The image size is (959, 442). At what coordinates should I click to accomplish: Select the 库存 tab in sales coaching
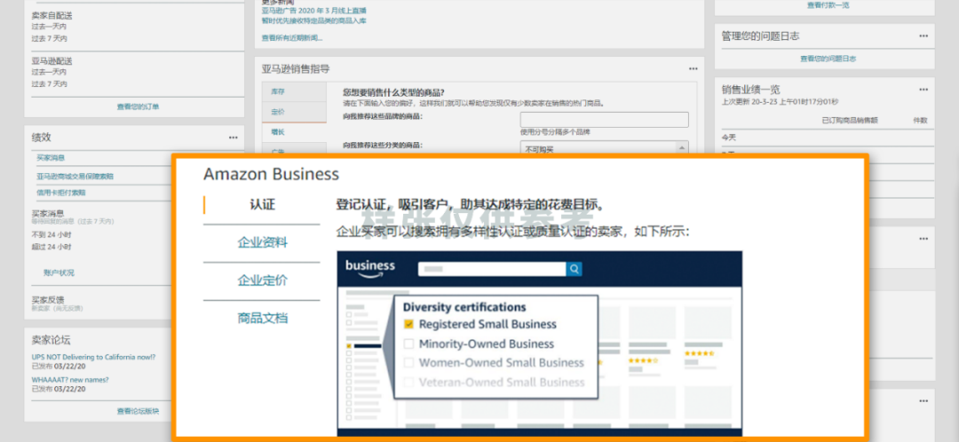pyautogui.click(x=278, y=91)
